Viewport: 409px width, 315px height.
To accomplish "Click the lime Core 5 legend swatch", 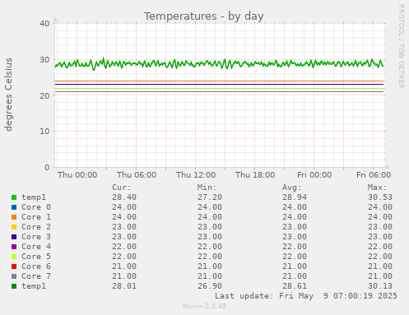I will (x=14, y=257).
